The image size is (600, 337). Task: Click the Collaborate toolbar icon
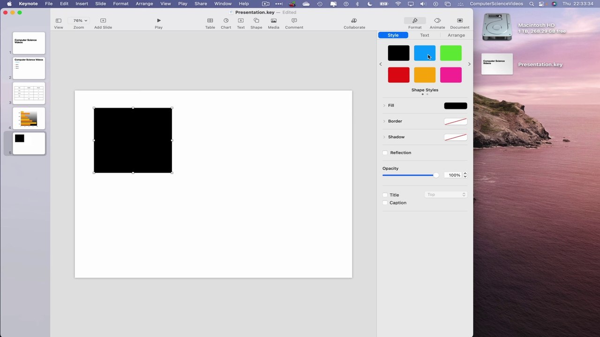354,21
